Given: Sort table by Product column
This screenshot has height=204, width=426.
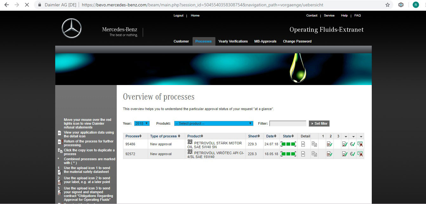Looking at the screenshot, I should (195, 136).
